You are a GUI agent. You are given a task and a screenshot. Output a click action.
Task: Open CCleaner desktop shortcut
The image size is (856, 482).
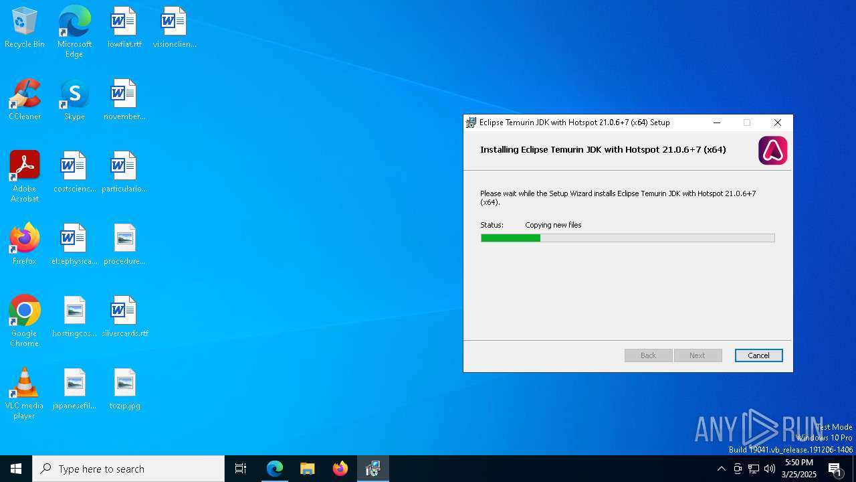coord(25,100)
